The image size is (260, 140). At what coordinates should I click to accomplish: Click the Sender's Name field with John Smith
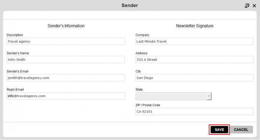[66, 60]
